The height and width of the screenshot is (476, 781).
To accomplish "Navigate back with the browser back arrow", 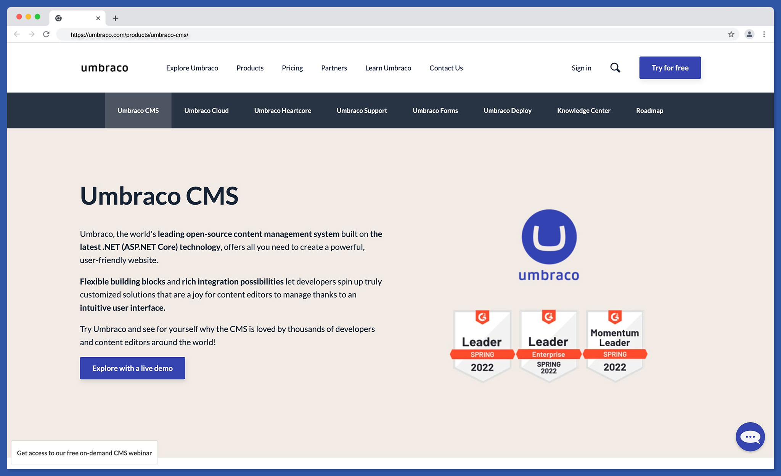I will coord(17,34).
